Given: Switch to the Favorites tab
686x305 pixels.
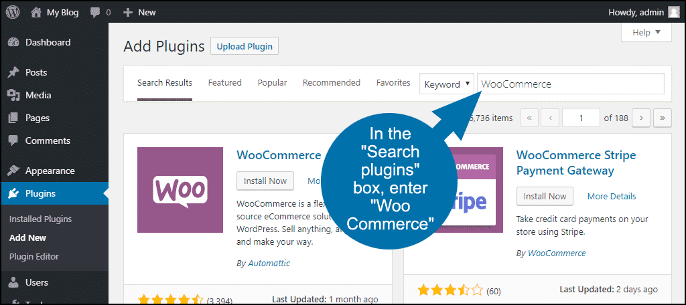Looking at the screenshot, I should pyautogui.click(x=393, y=83).
